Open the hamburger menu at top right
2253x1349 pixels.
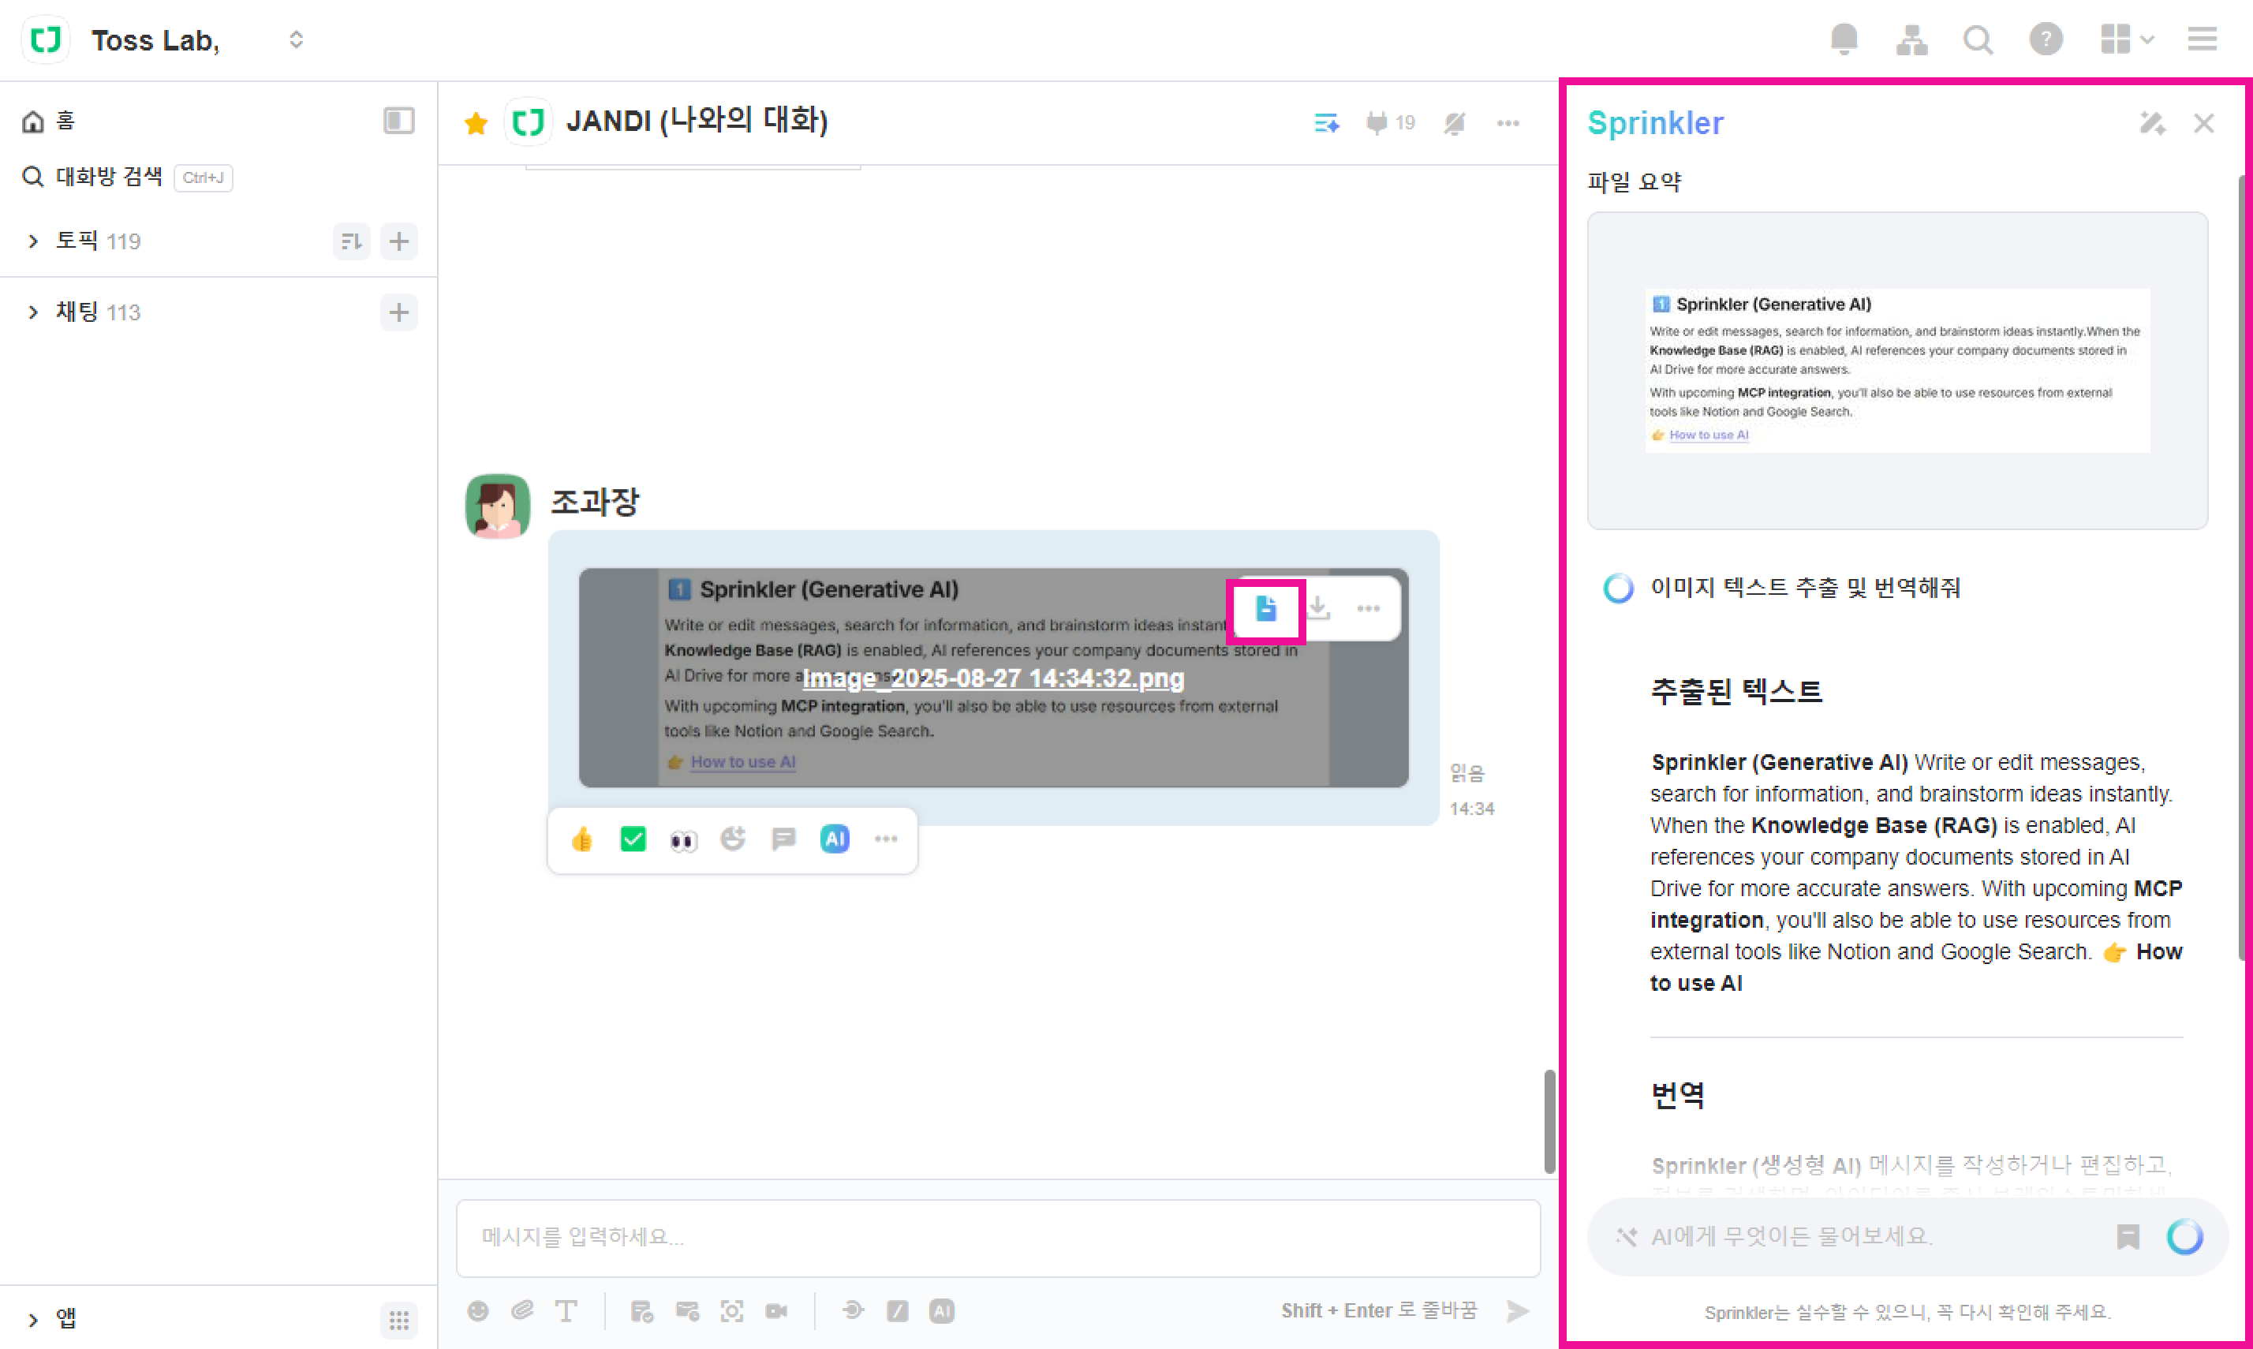pyautogui.click(x=2201, y=39)
